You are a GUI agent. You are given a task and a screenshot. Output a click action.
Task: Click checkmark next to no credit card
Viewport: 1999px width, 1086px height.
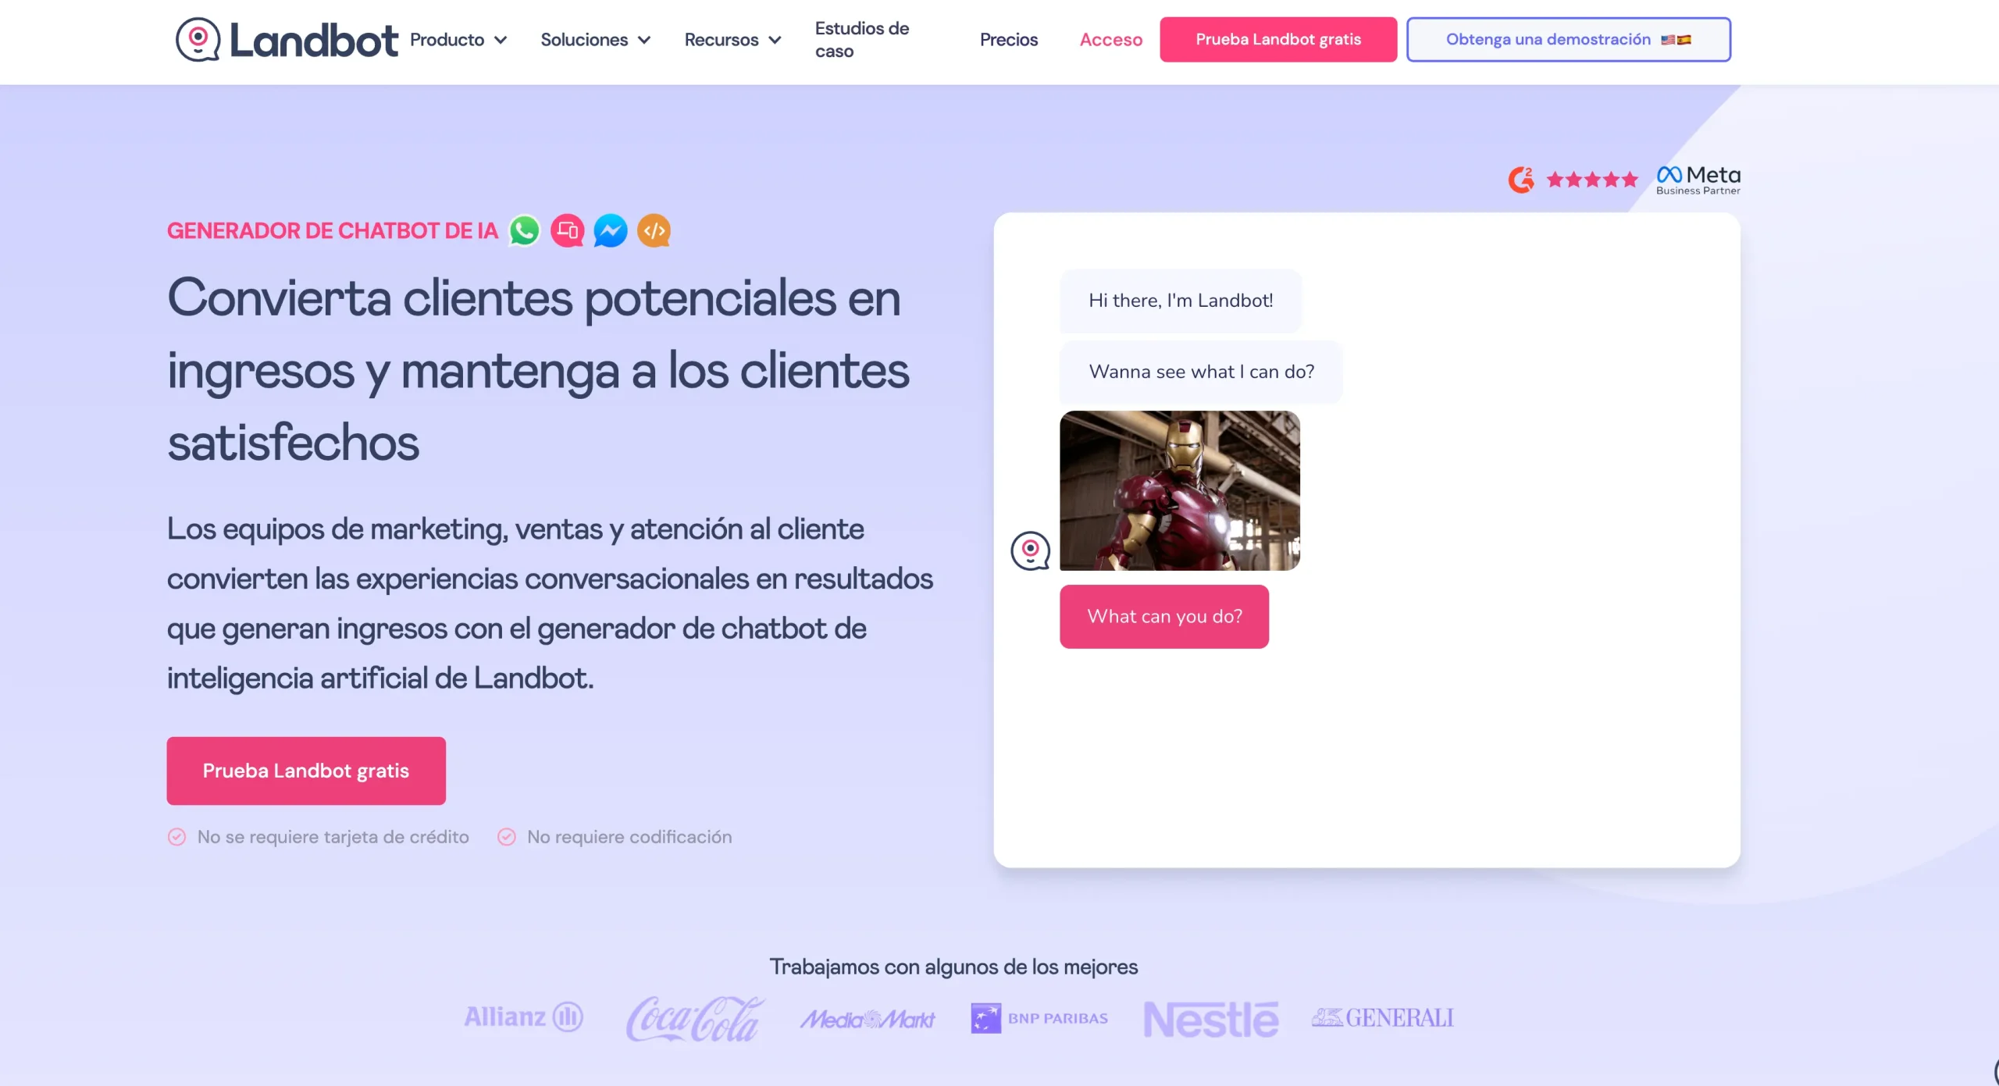coord(177,837)
